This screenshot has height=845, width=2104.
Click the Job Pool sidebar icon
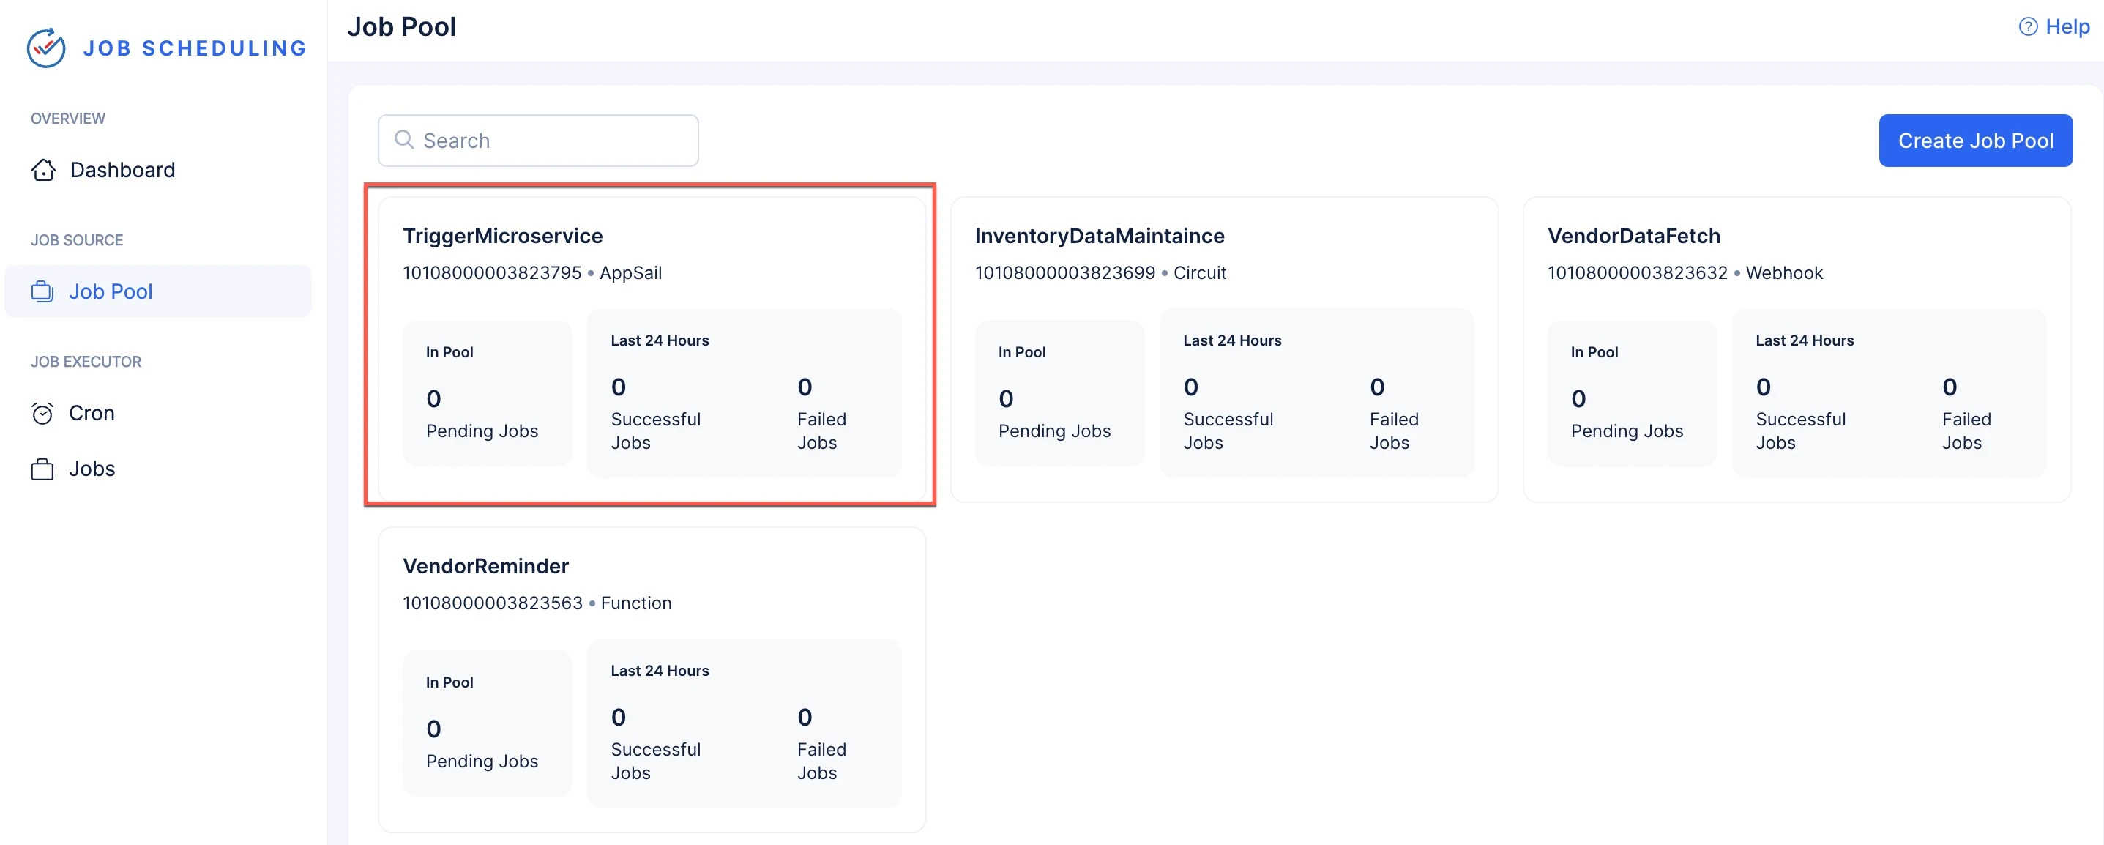[x=42, y=291]
